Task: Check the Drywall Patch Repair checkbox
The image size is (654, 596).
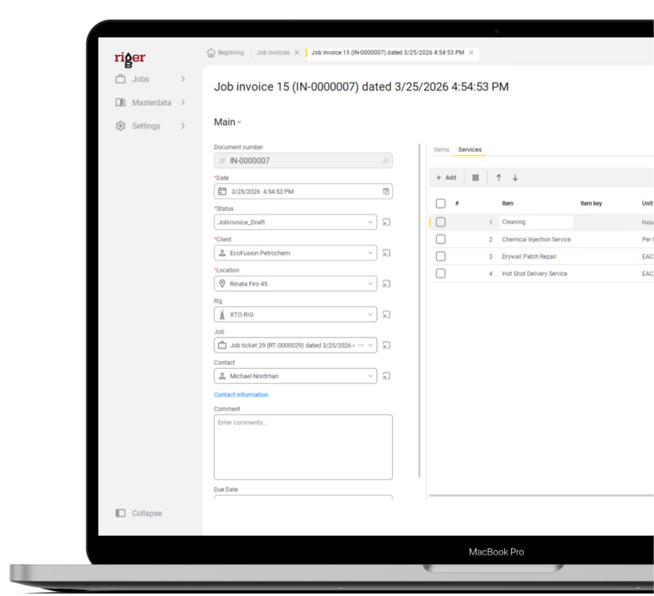Action: tap(441, 257)
